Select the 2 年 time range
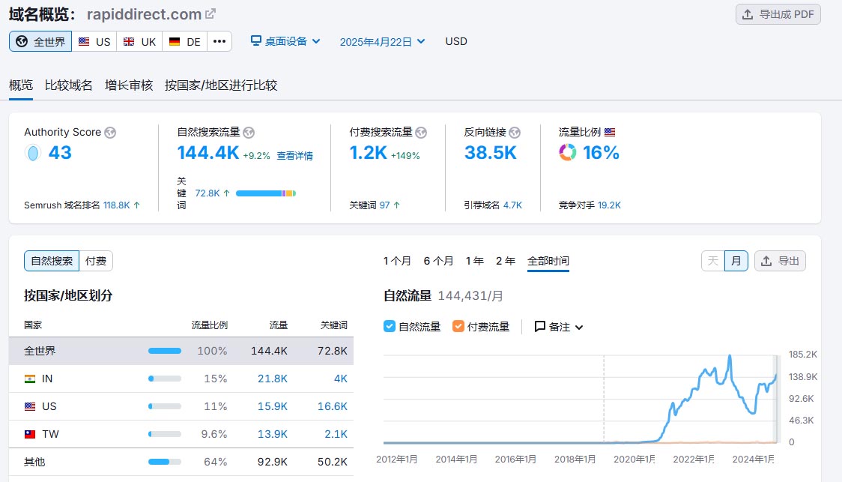Image resolution: width=842 pixels, height=482 pixels. [x=506, y=261]
